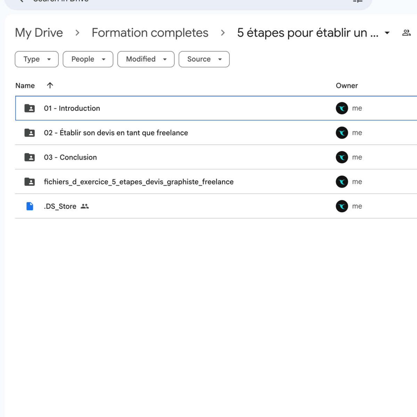
Task: Reverse sort order with the Name arrow
Action: tap(50, 85)
